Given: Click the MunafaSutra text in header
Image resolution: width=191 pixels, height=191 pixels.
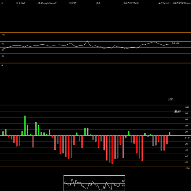Looking at the screenshot, I should point(48,3).
